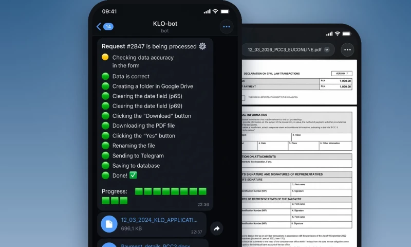Tap the signal bars in KLO-bot phone status bar
Image resolution: width=411 pixels, height=247 pixels.
(207, 11)
